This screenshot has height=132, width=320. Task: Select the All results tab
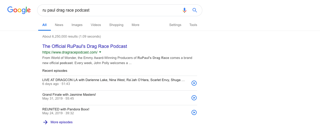44,25
